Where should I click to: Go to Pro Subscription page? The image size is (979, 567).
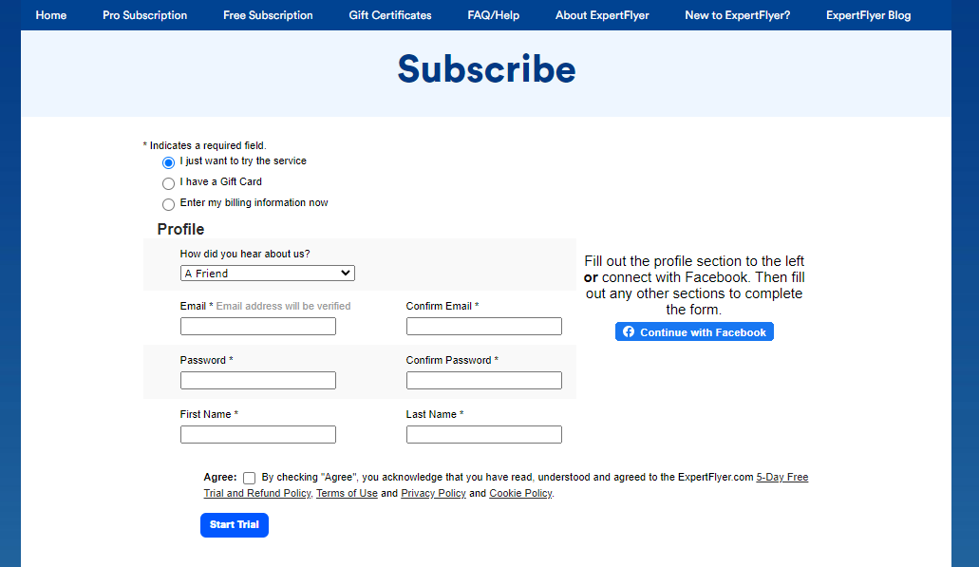point(145,15)
